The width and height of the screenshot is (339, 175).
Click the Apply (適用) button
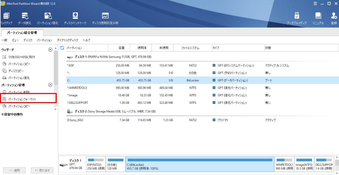point(14,170)
